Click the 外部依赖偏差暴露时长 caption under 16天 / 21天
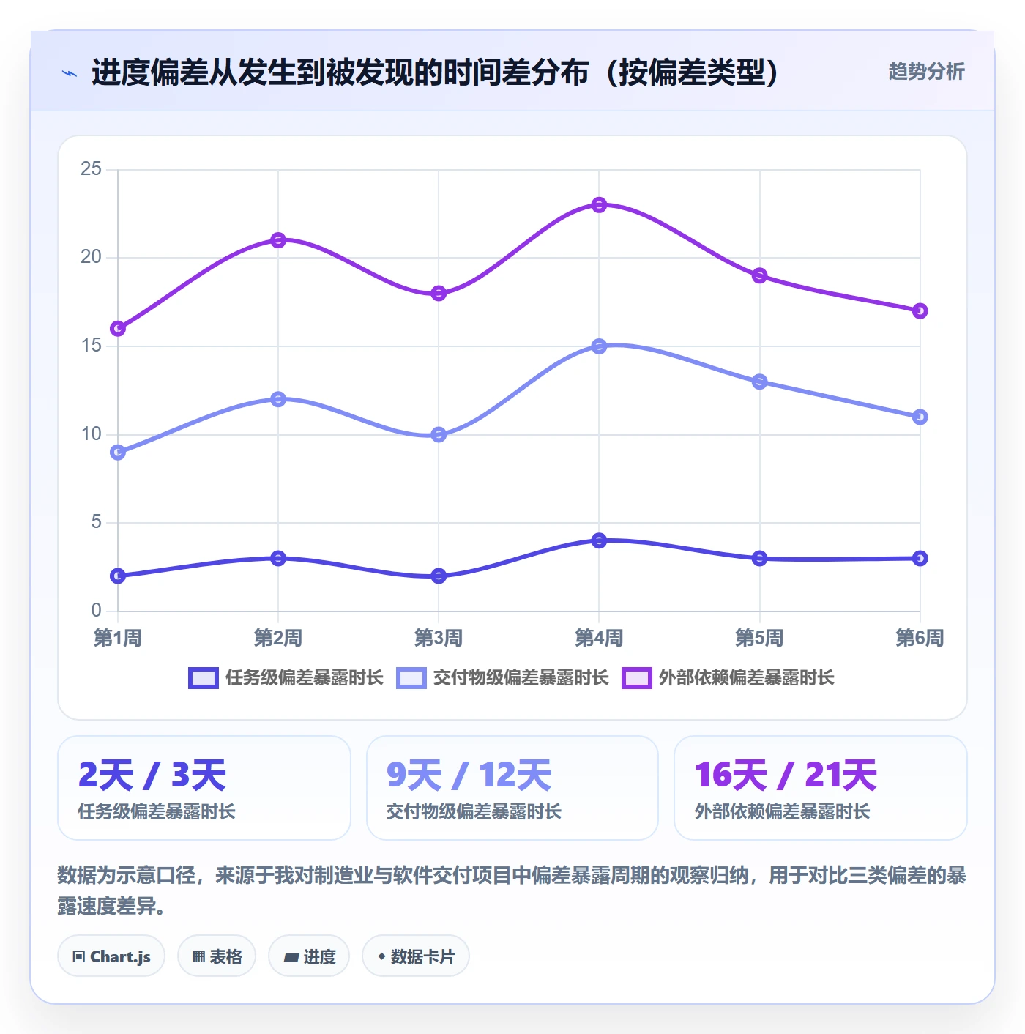1025x1034 pixels. click(x=782, y=811)
